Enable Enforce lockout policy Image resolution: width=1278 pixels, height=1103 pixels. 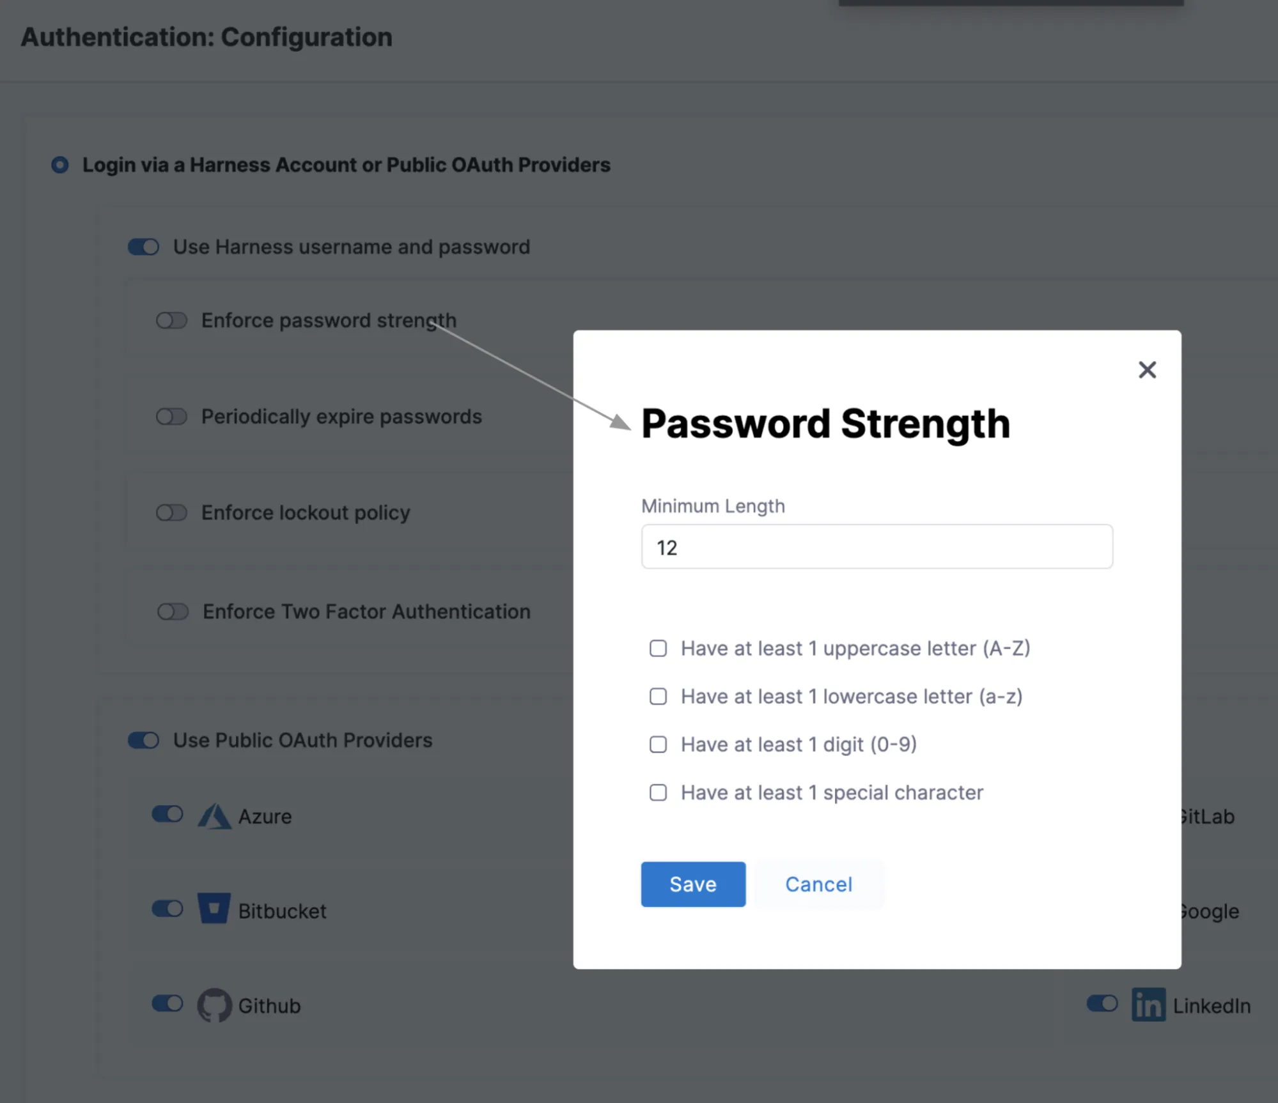tap(171, 513)
